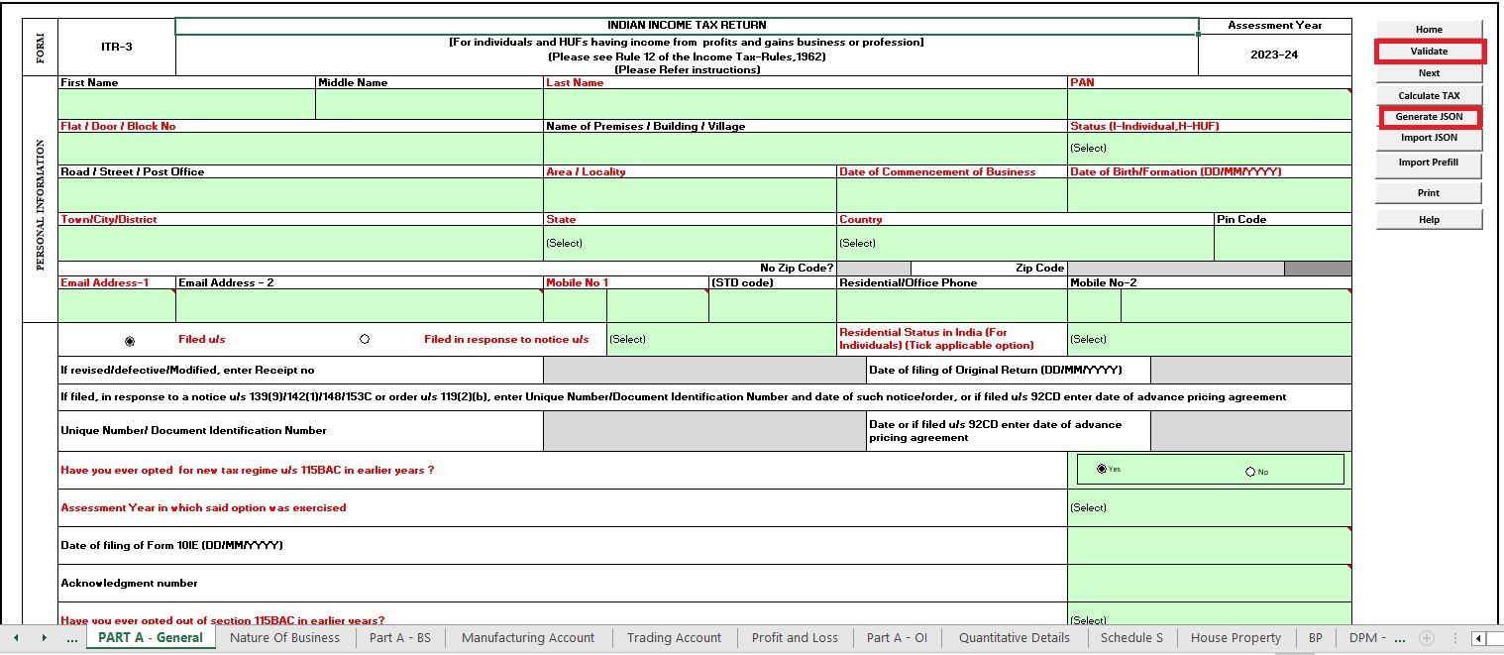Viewport: 1504px width, 655px height.
Task: Click the Email Address - 2 input cell
Action: (360, 306)
